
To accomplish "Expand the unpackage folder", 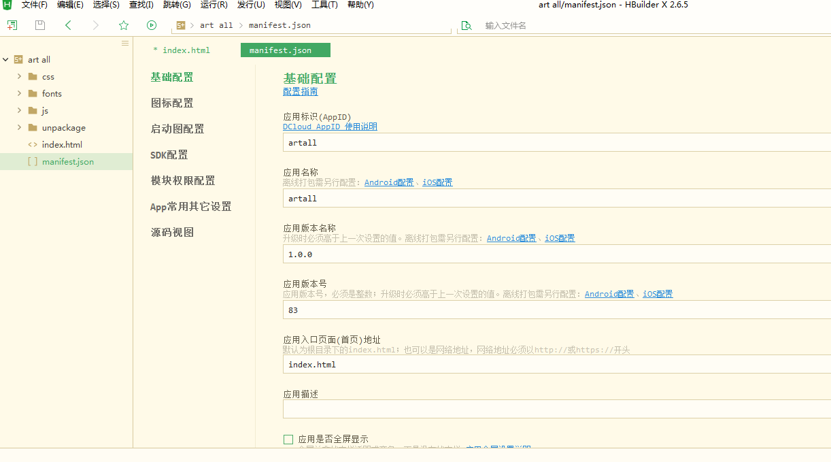I will 20,127.
